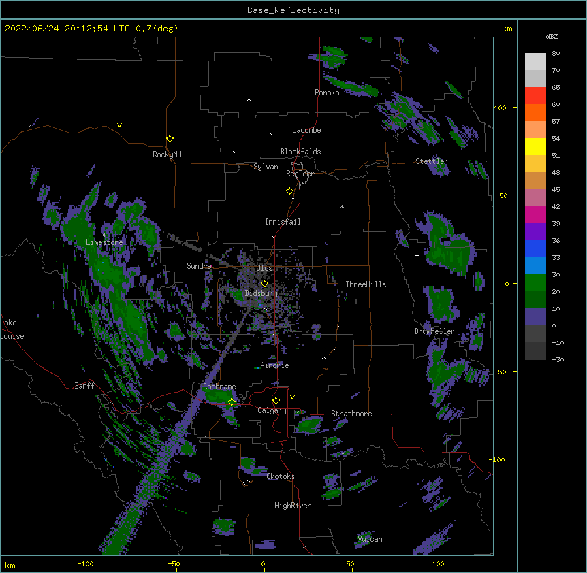The width and height of the screenshot is (587, 573).
Task: Select the bright blue 33-36 dBZ swatch
Action: pyautogui.click(x=535, y=248)
